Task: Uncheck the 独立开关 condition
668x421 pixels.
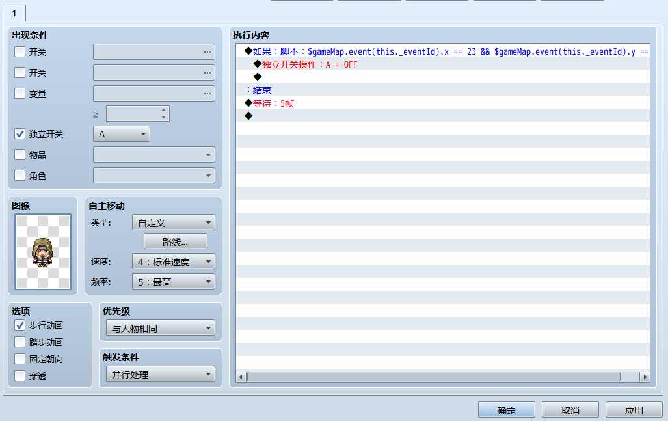Action: tap(20, 134)
